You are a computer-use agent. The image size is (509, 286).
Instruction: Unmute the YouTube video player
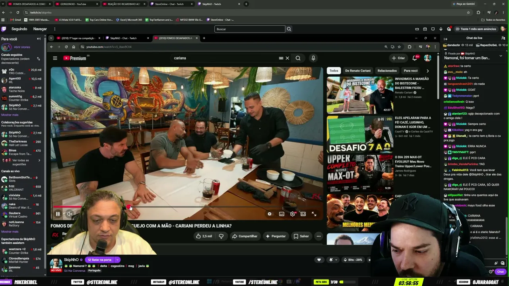point(70,214)
